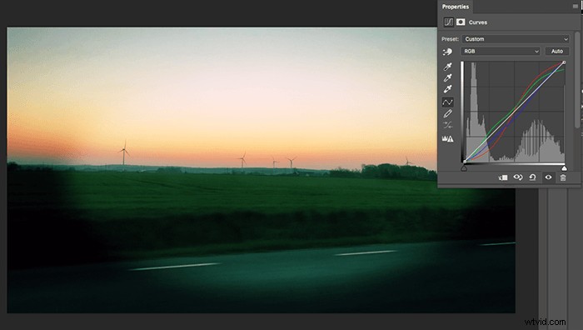583x330 pixels.
Task: Reset adjustment to defaults
Action: click(x=532, y=177)
